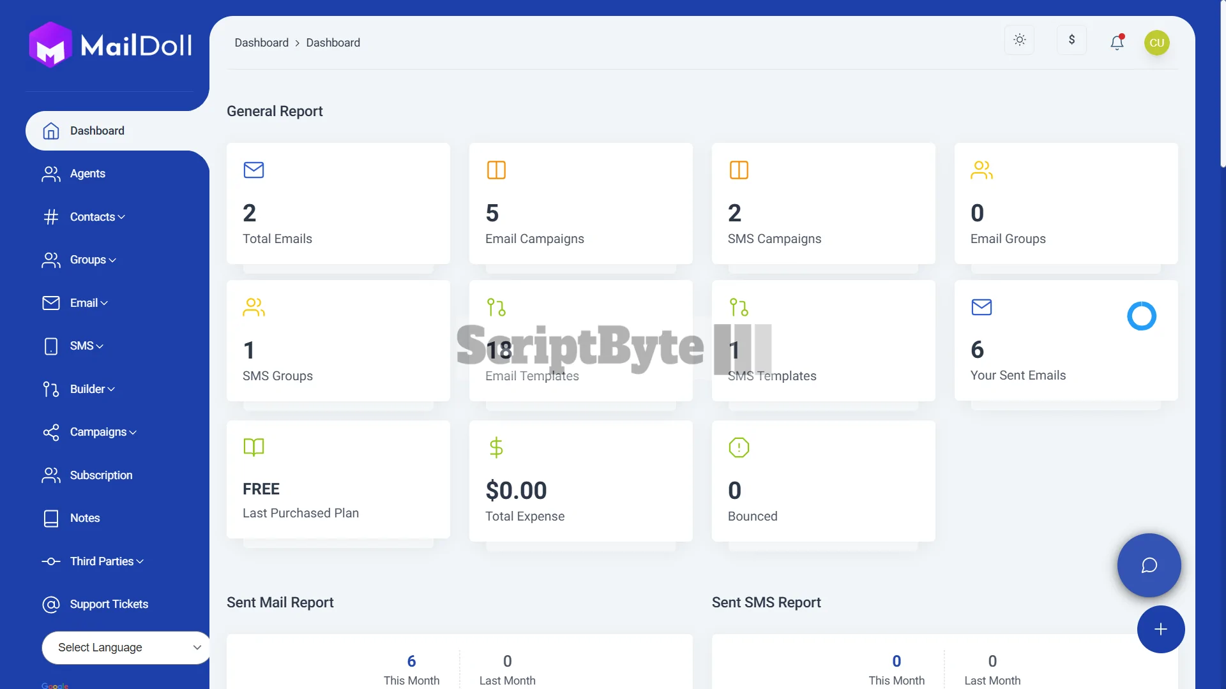Expand the Campaigns sidebar menu
Image resolution: width=1226 pixels, height=689 pixels.
click(102, 432)
